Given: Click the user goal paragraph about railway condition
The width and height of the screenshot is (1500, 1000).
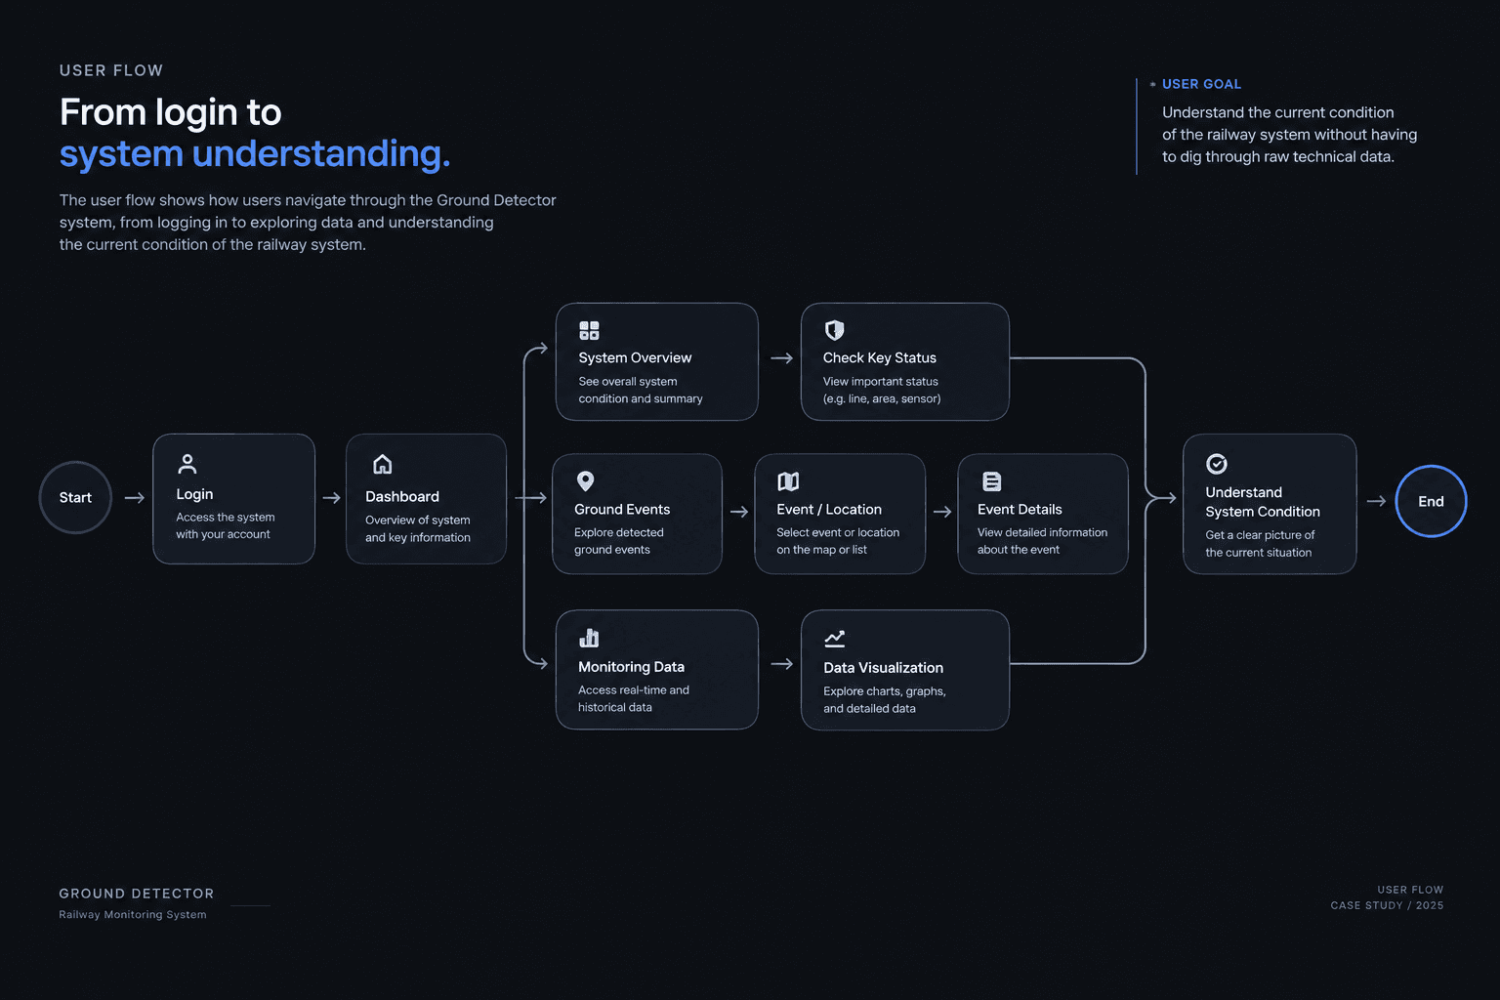Looking at the screenshot, I should pyautogui.click(x=1289, y=135).
